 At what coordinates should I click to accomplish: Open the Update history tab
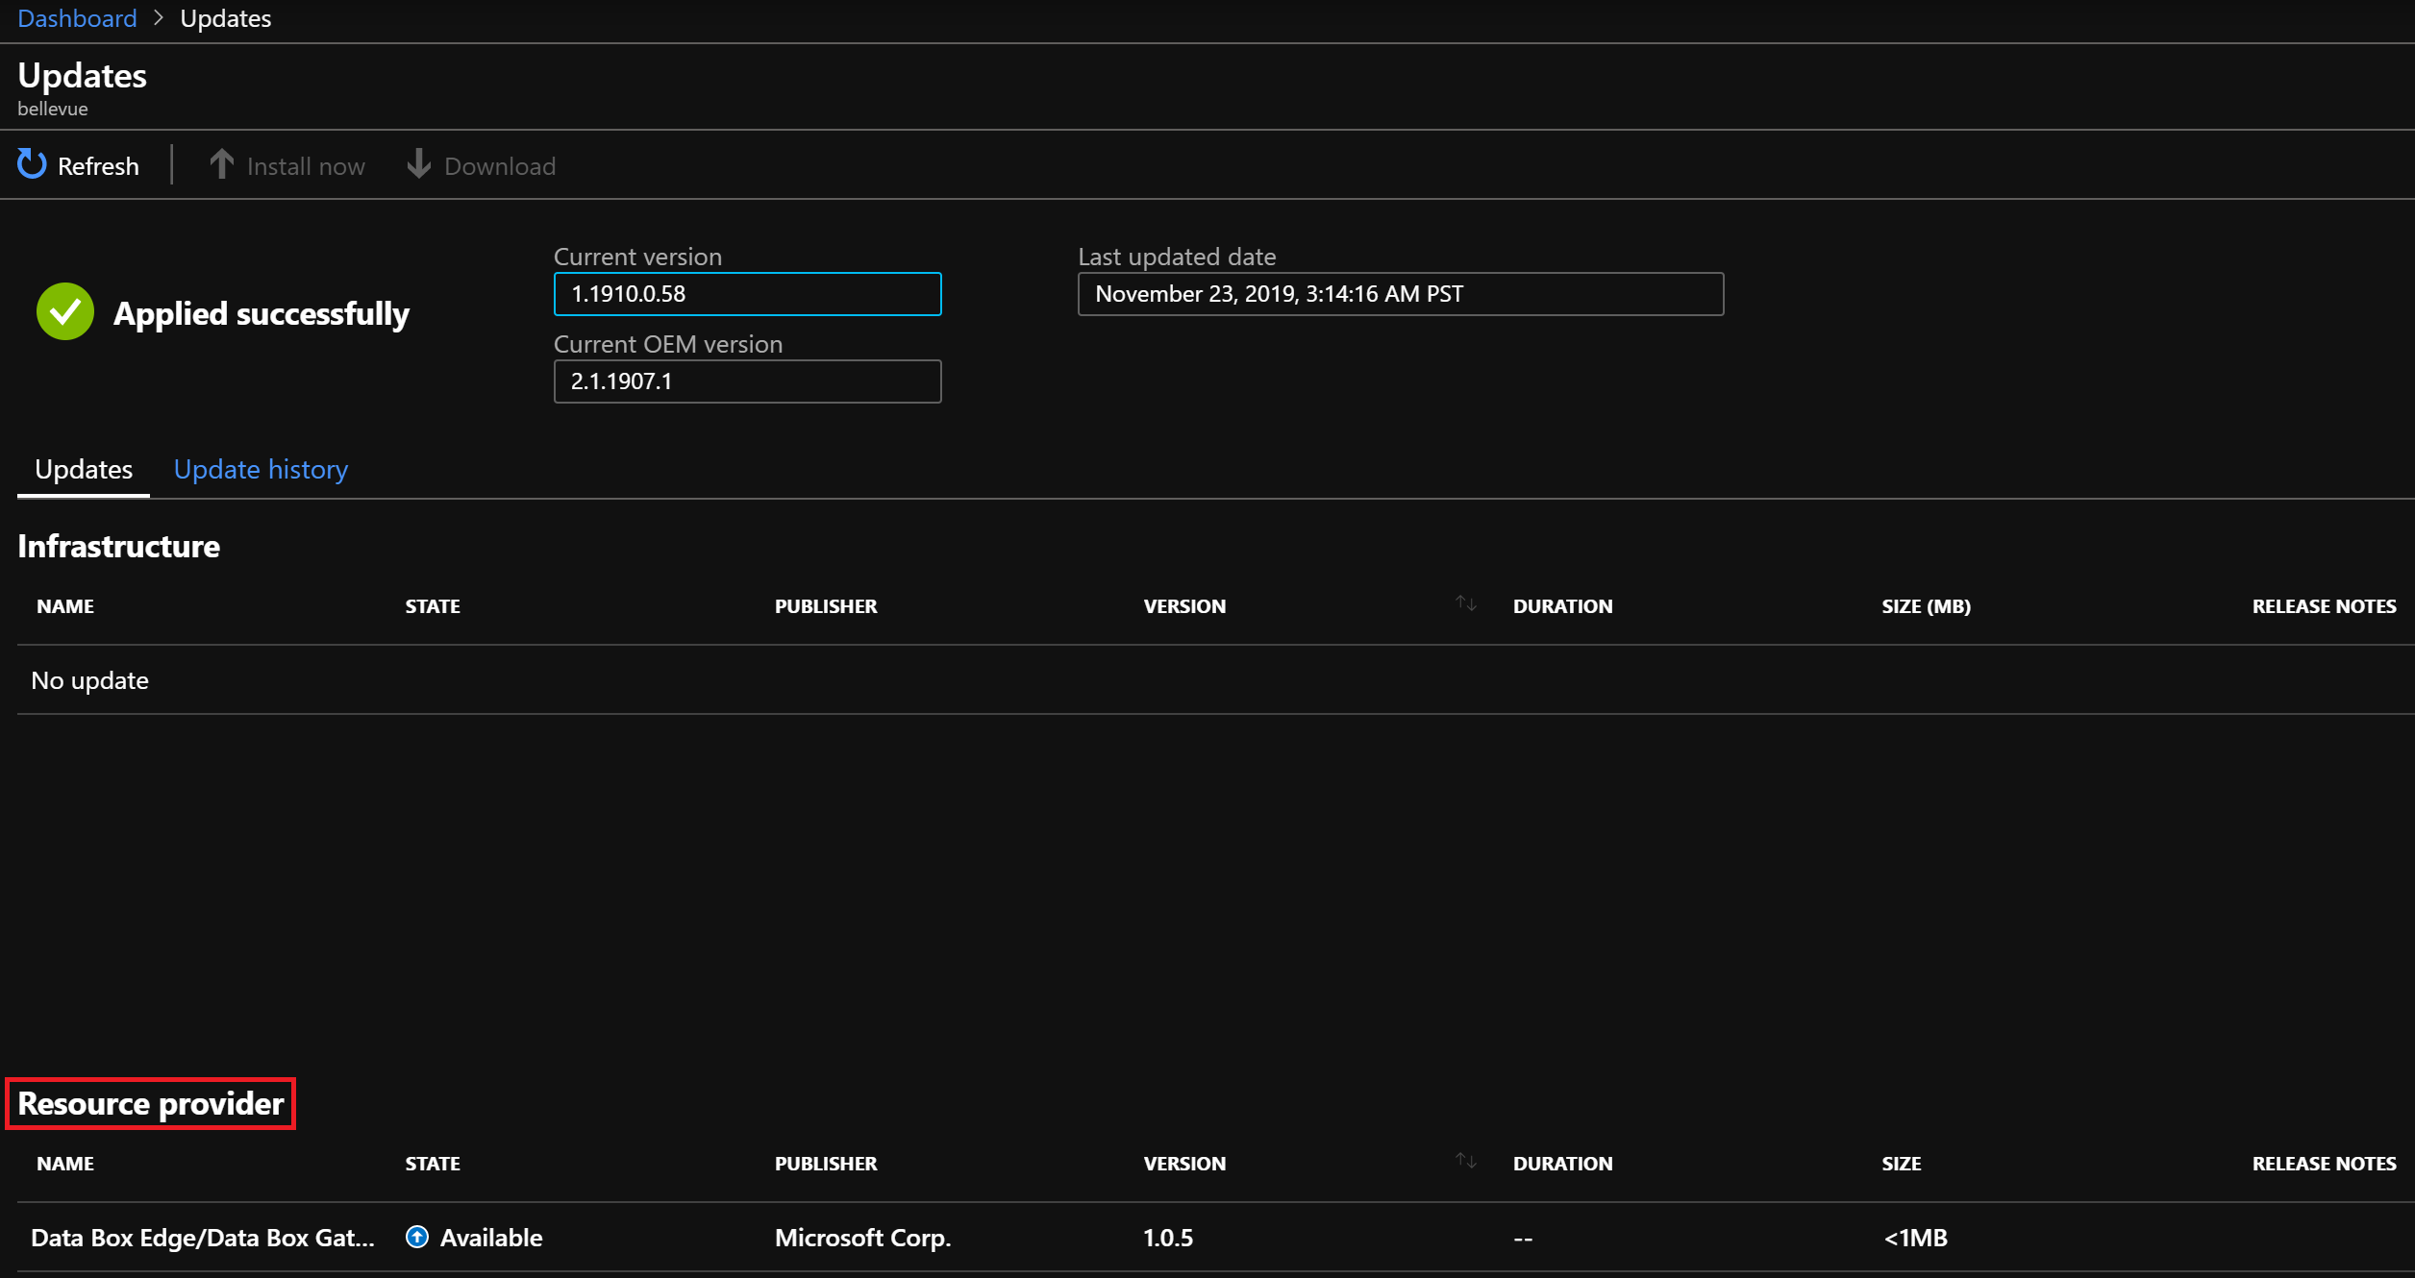(x=261, y=469)
